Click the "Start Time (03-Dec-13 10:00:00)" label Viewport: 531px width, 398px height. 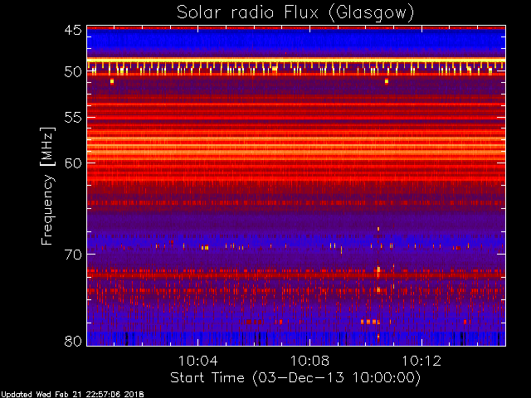tap(295, 377)
